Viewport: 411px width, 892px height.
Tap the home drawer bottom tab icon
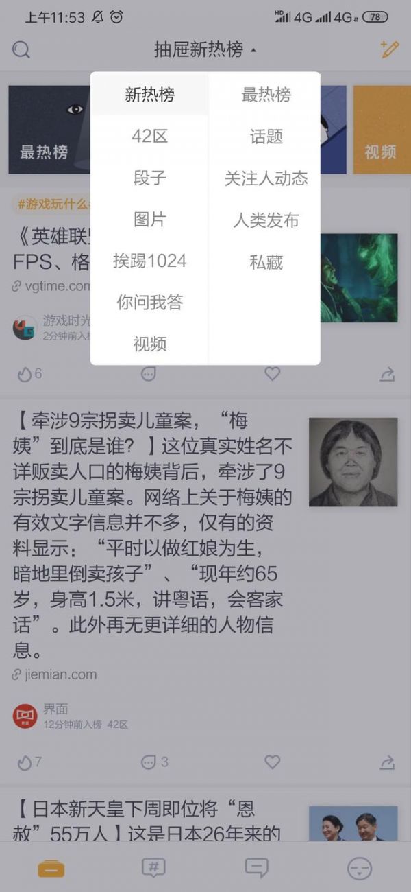pyautogui.click(x=51, y=869)
